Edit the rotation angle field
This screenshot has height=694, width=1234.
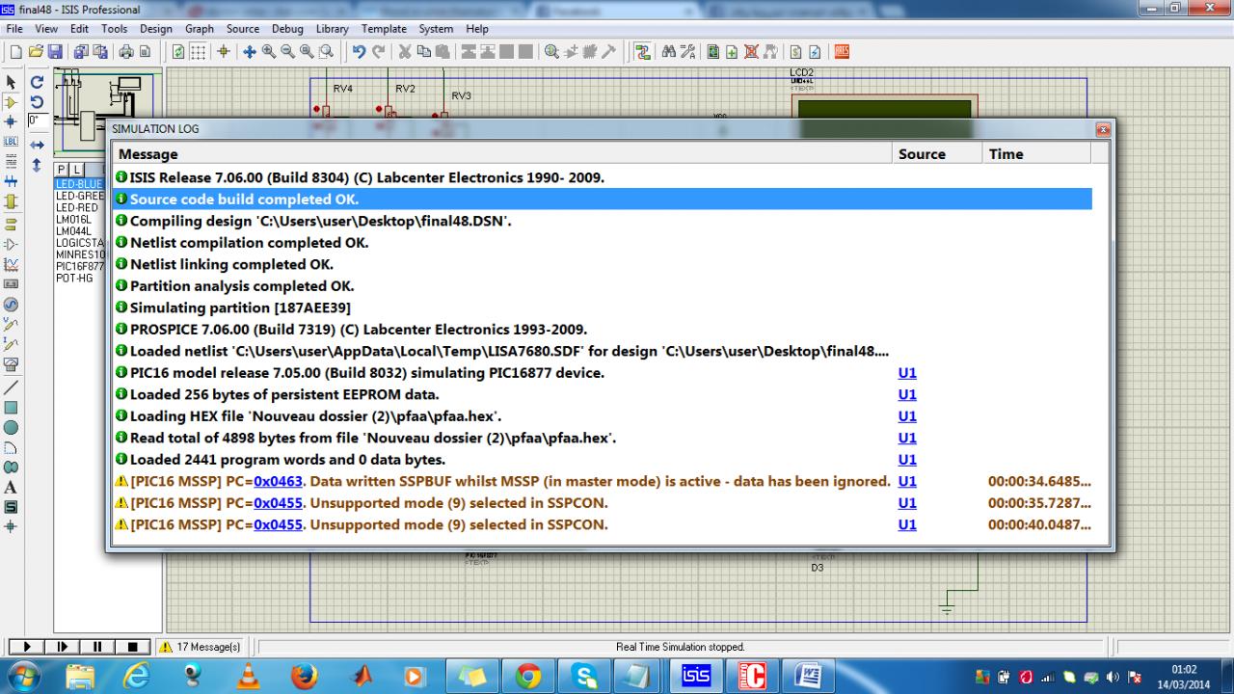pyautogui.click(x=37, y=121)
